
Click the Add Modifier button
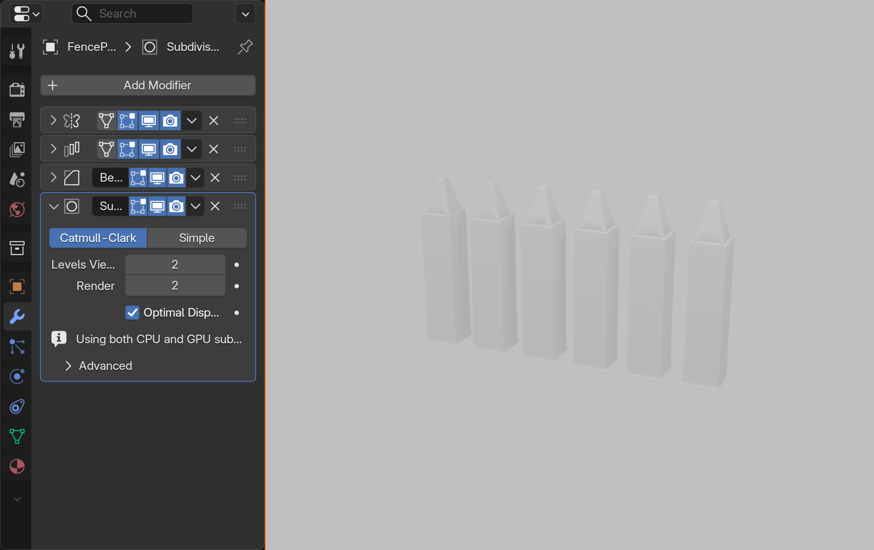pos(148,85)
